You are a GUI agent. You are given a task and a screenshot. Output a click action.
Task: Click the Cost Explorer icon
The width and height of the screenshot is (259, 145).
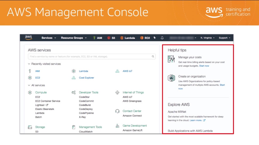(74, 78)
